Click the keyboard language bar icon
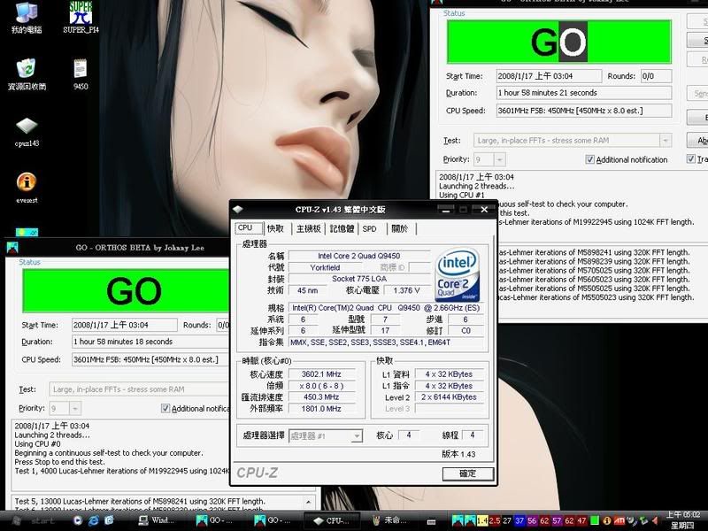 pos(431,521)
